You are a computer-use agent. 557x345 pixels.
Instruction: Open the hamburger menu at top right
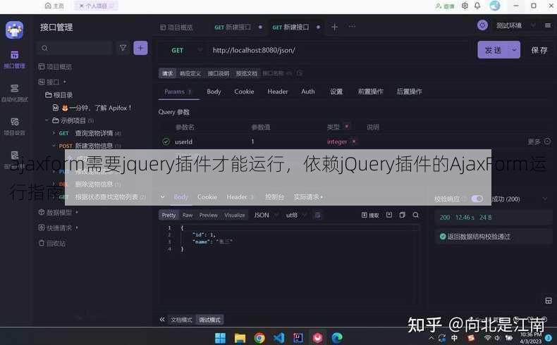click(x=548, y=25)
